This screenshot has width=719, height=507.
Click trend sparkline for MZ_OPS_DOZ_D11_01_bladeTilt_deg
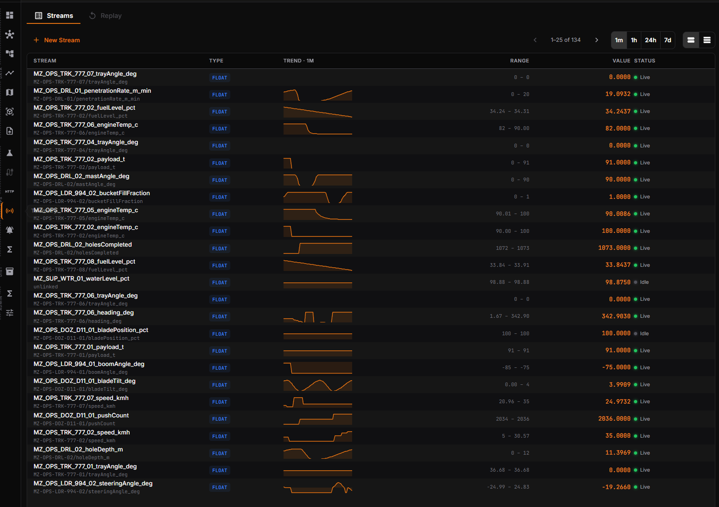(318, 385)
